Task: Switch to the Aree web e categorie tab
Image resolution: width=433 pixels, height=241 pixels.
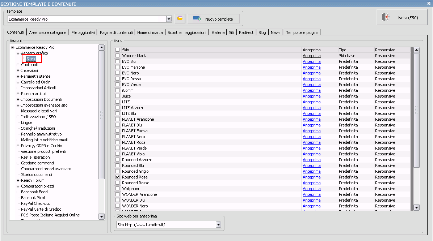Action: (x=48, y=33)
